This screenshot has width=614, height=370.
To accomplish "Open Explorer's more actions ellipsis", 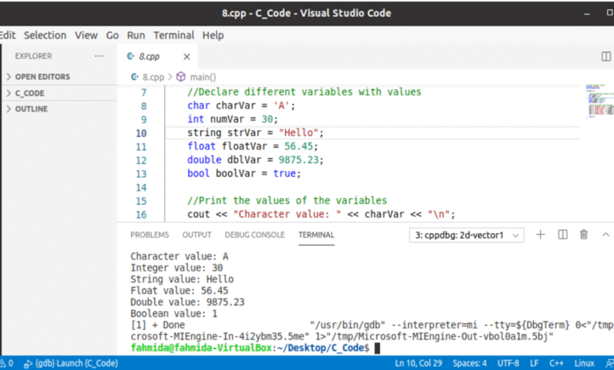I will [99, 57].
